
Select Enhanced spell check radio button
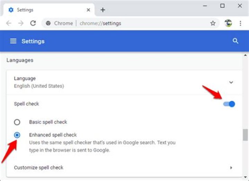(x=17, y=135)
